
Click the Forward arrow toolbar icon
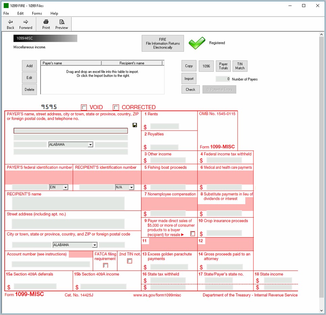(26, 22)
